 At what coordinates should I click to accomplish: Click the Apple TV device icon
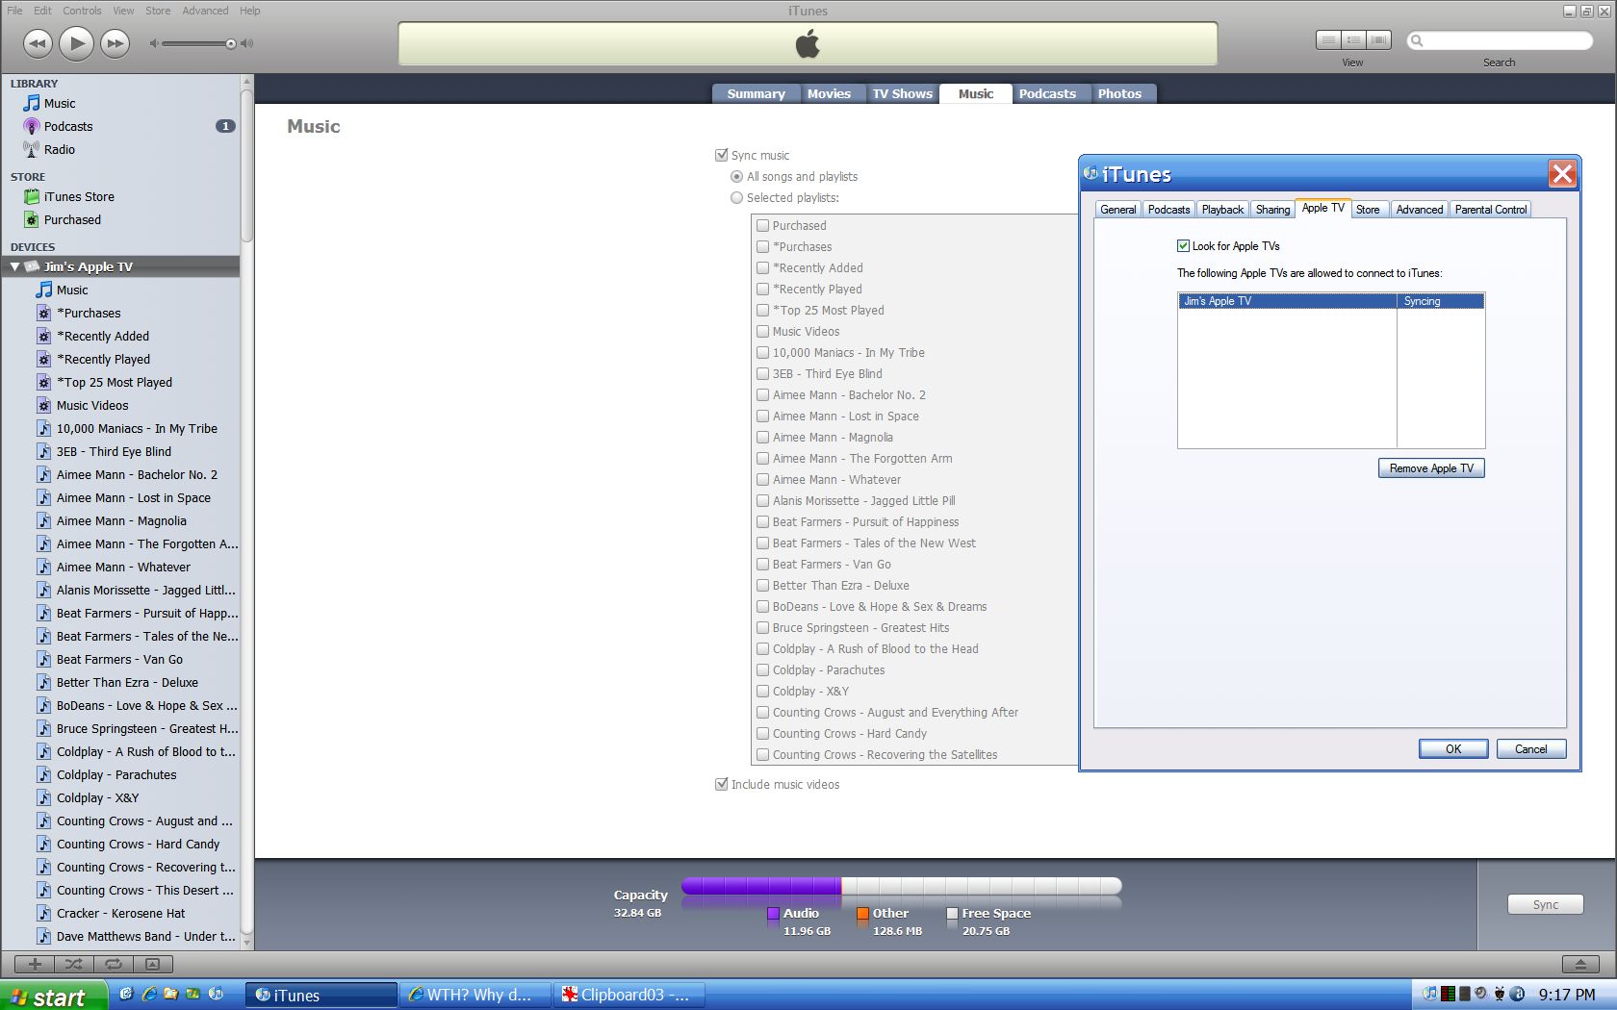pos(32,266)
